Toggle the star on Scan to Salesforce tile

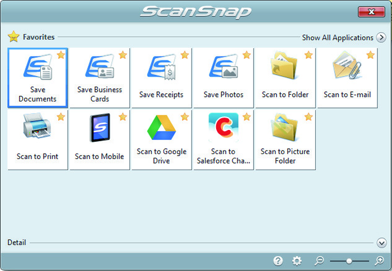tap(246, 116)
